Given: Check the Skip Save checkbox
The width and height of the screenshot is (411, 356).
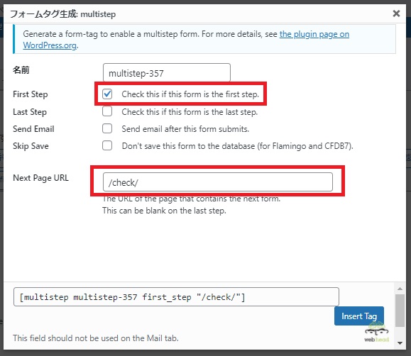Looking at the screenshot, I should click(107, 145).
